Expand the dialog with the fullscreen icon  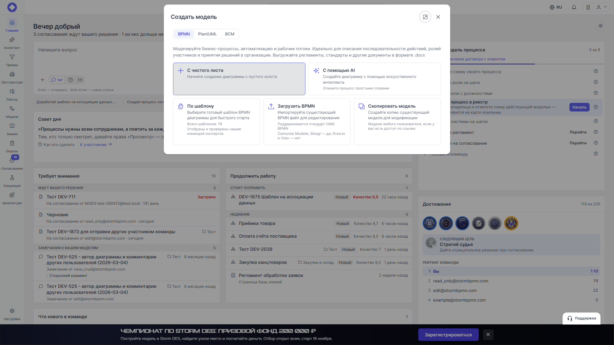pyautogui.click(x=425, y=17)
